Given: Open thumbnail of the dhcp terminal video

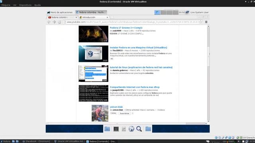Looking at the screenshot, I should 94,93.
